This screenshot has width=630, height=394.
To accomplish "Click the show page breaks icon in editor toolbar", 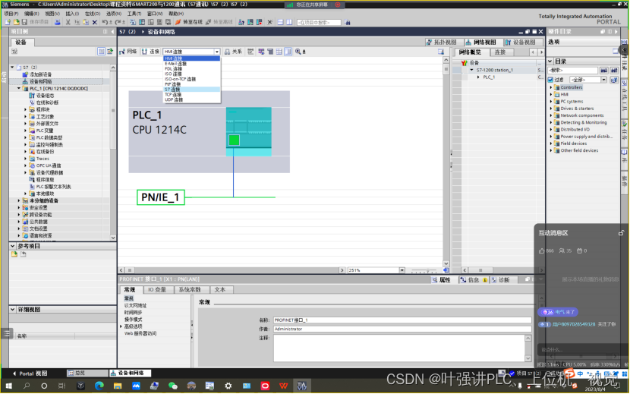I will click(279, 52).
